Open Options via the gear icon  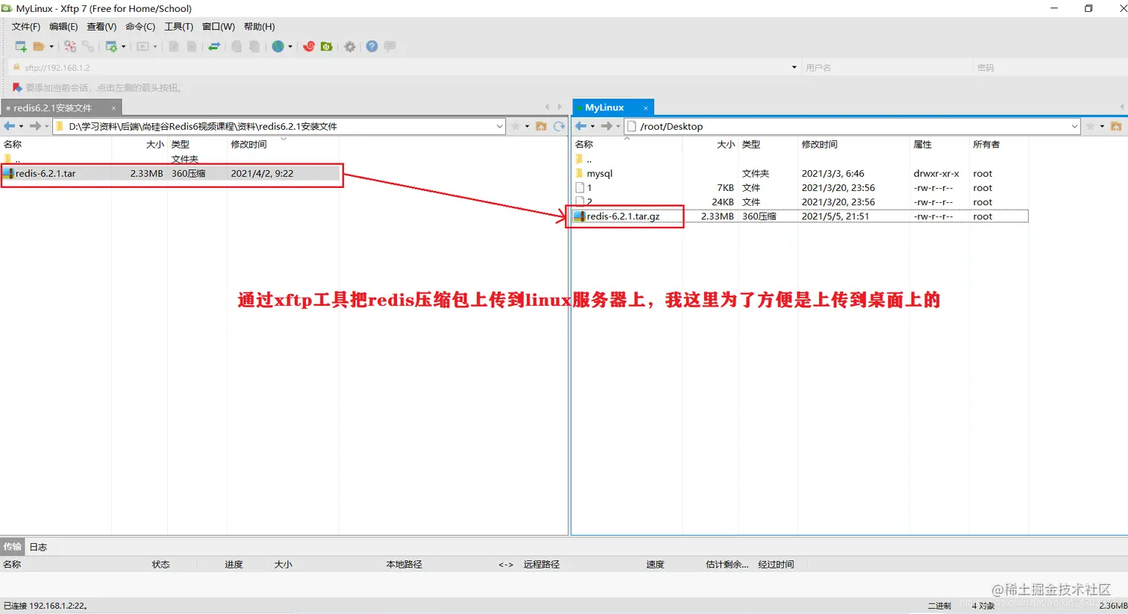(x=350, y=46)
